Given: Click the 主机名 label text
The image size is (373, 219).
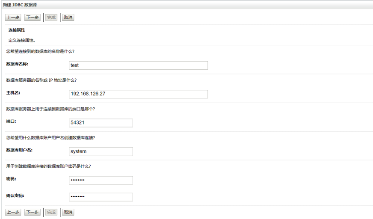Looking at the screenshot, I should point(13,92).
